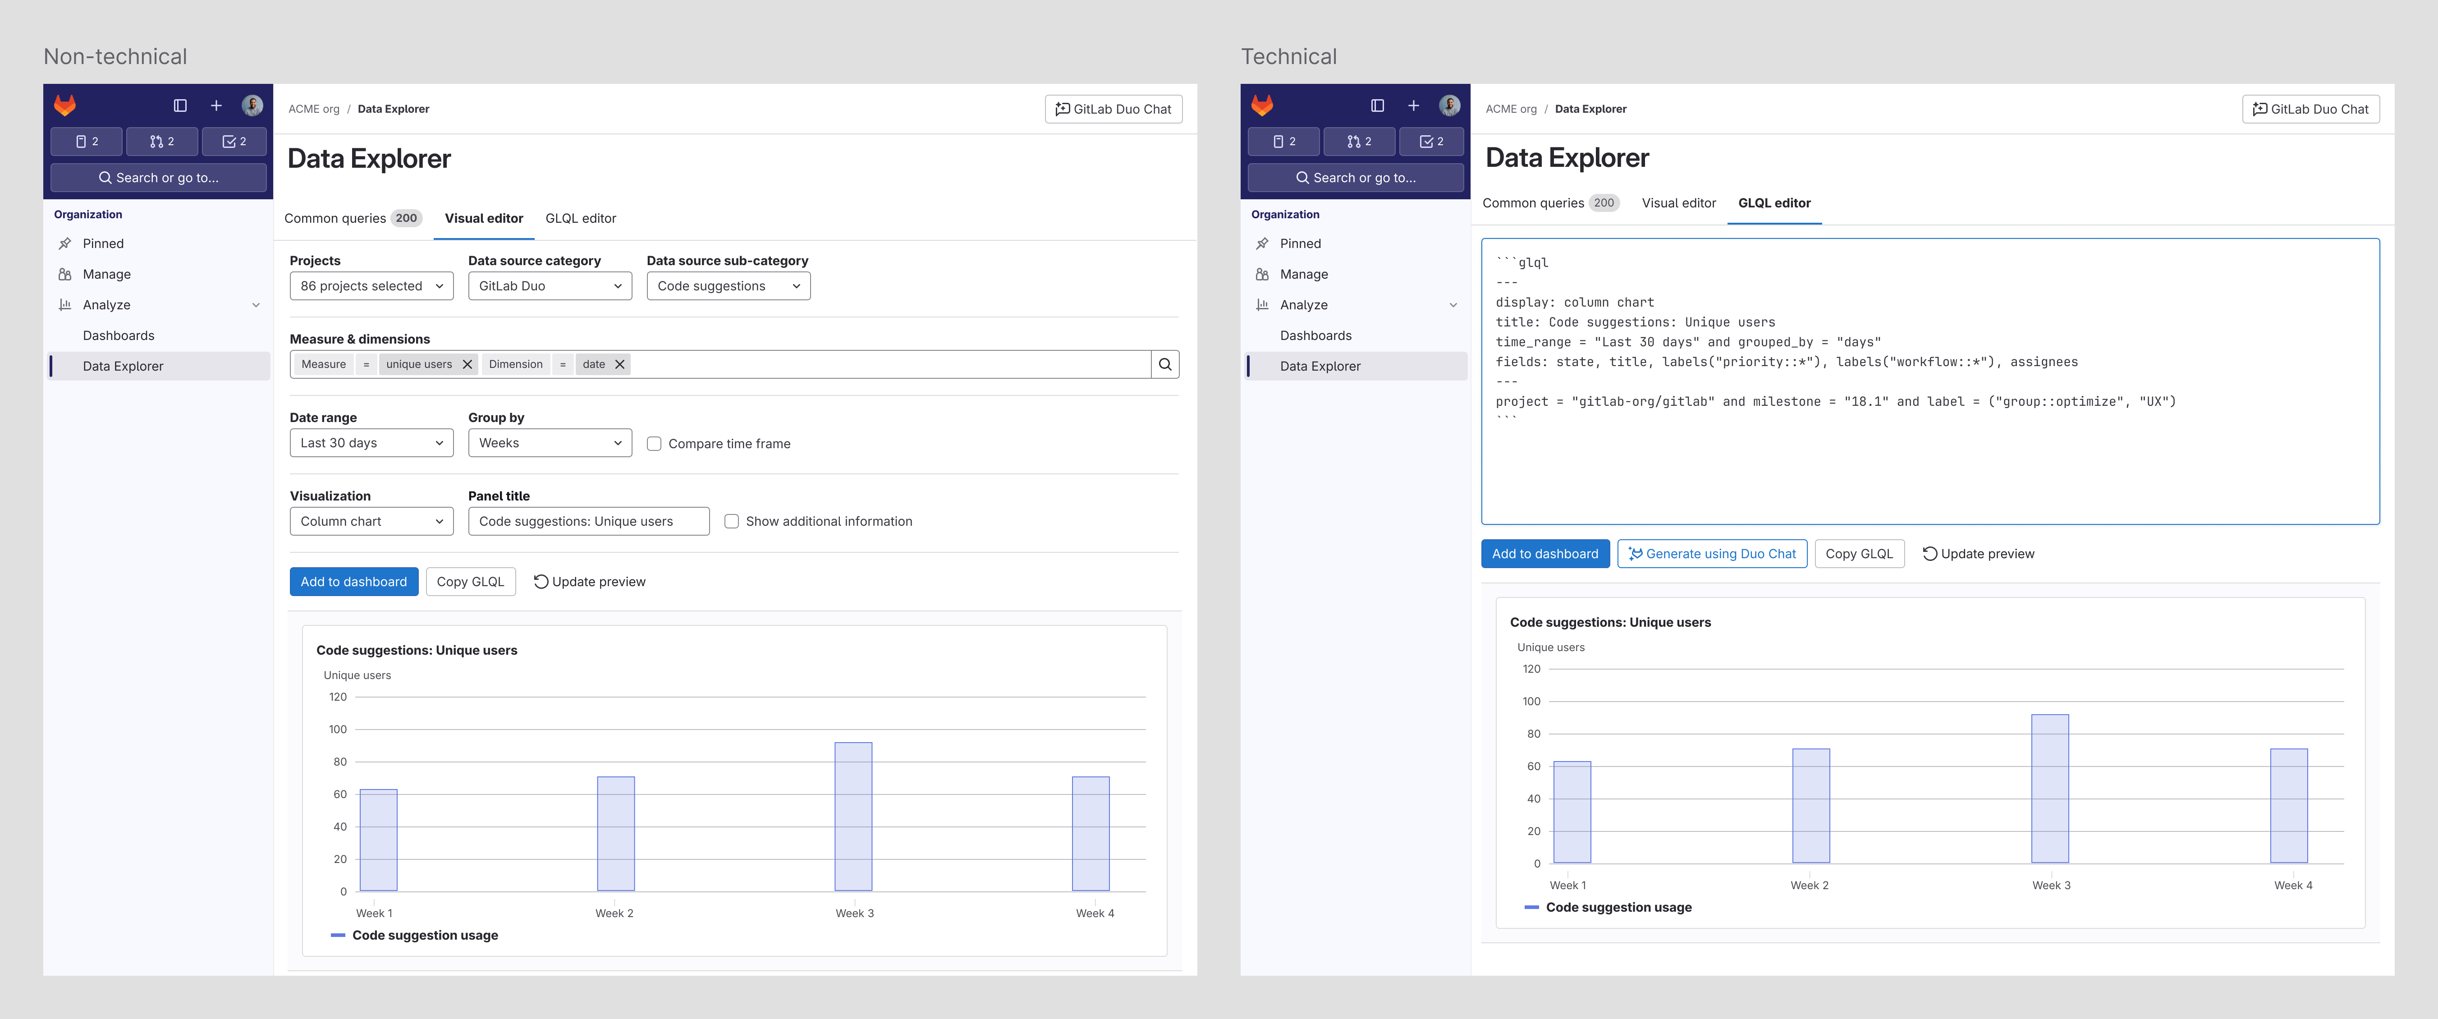Toggle sidebar icon in the Technical panel header
The height and width of the screenshot is (1019, 2438).
[1377, 105]
